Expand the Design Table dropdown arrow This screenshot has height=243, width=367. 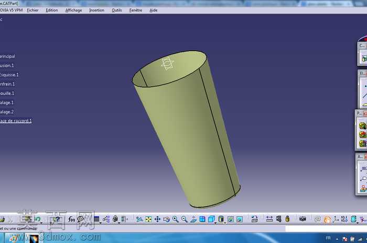click(101, 223)
